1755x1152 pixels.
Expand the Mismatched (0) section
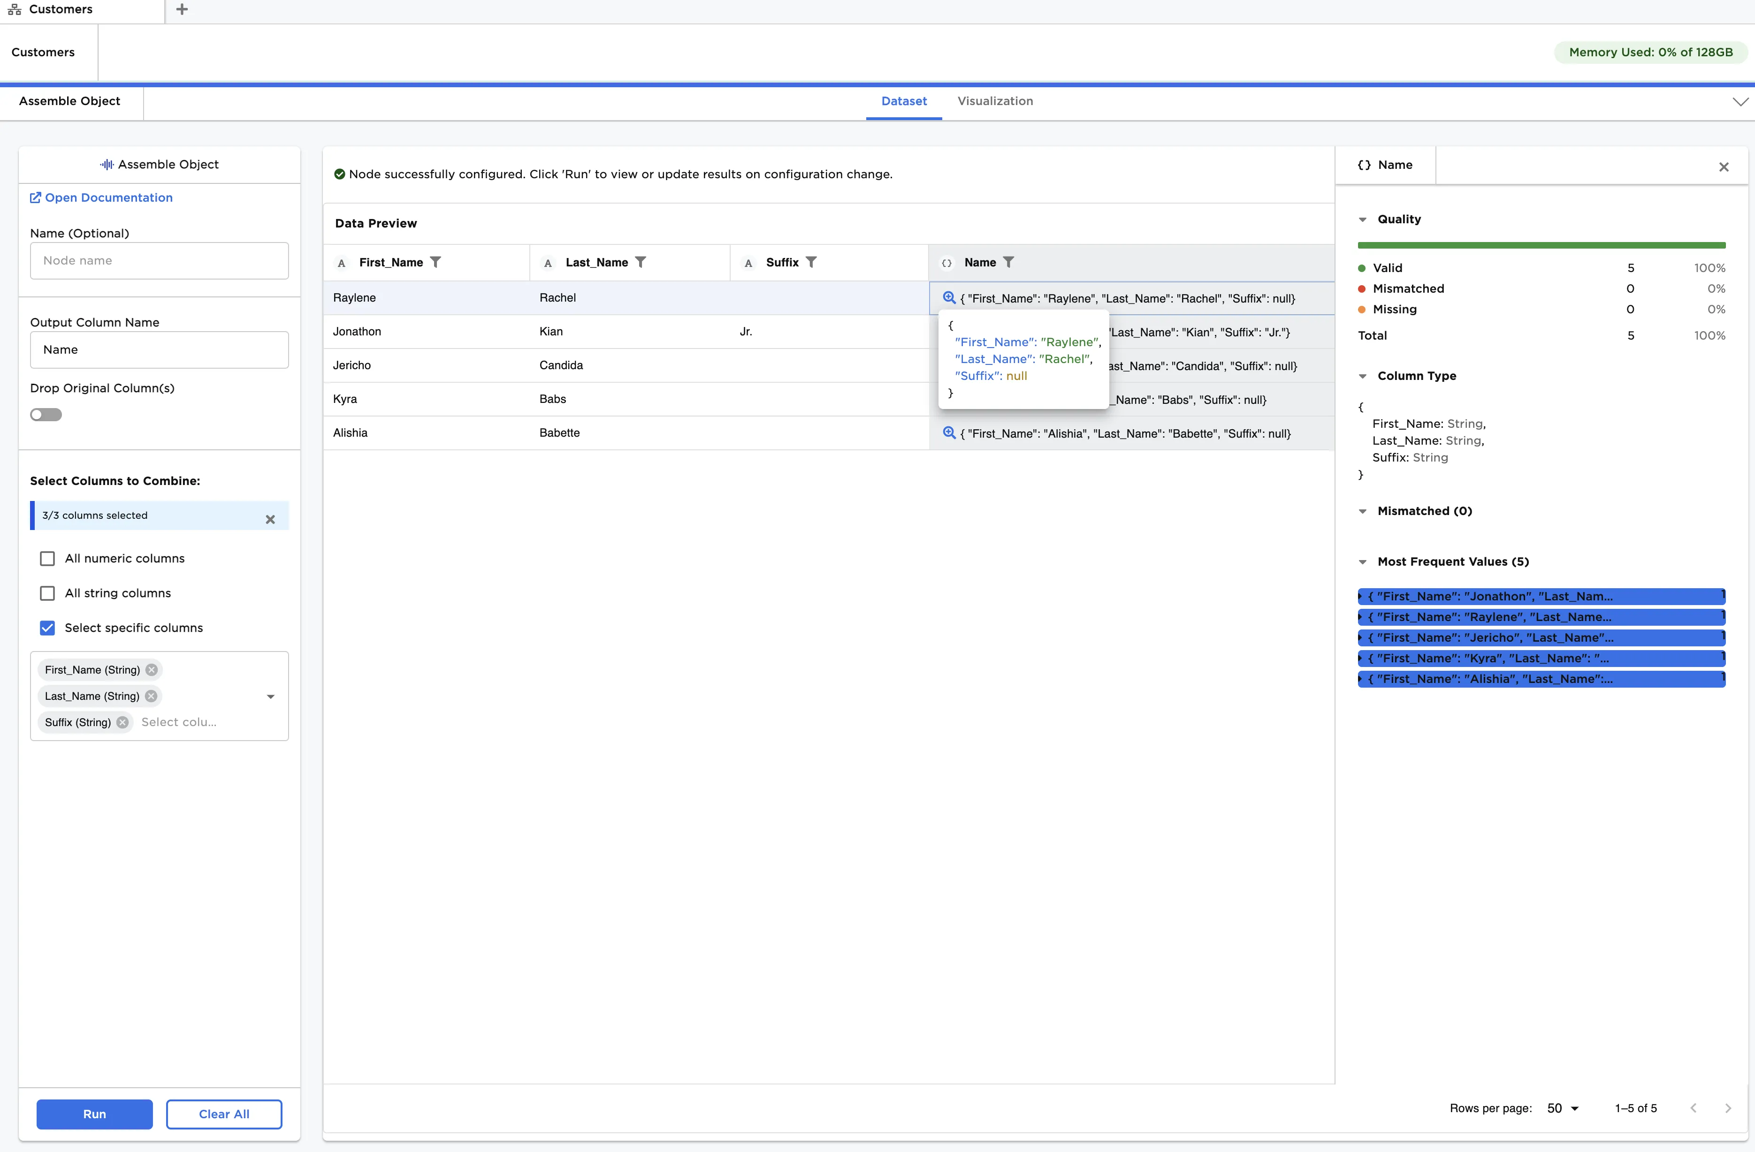point(1363,511)
